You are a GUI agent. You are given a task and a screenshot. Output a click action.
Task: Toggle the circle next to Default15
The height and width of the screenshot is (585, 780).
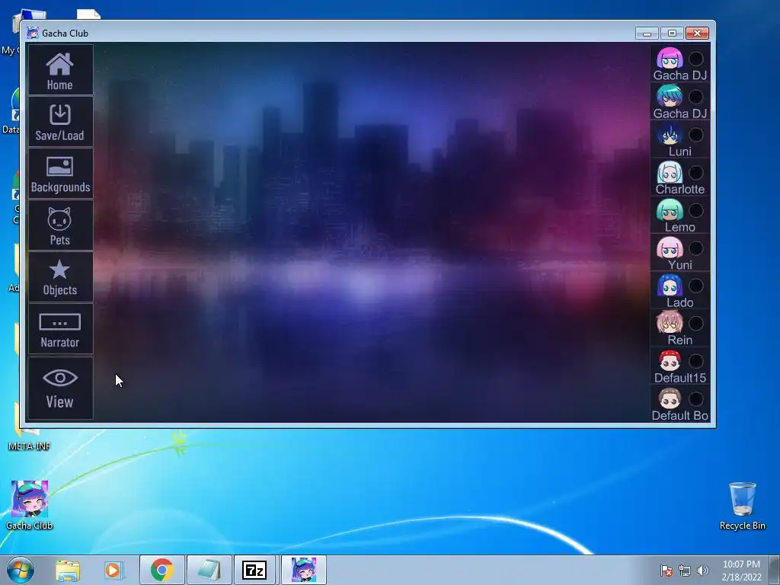pos(696,361)
